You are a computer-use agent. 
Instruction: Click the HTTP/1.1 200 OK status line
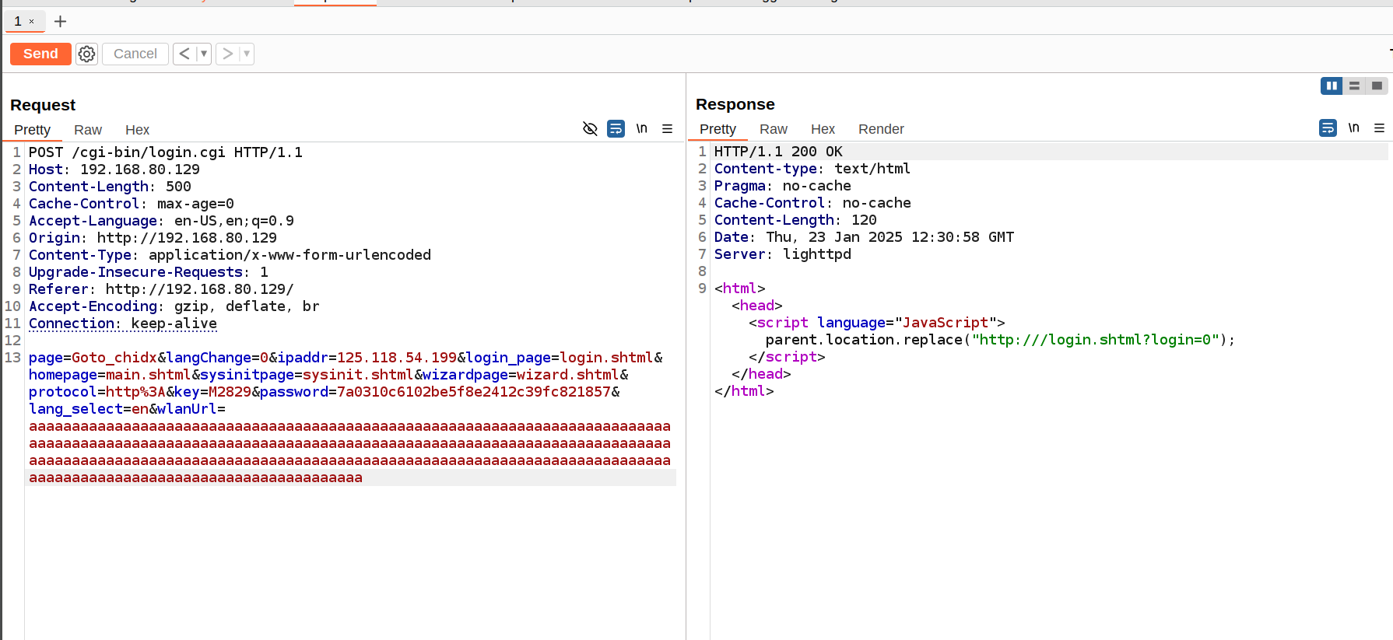778,152
